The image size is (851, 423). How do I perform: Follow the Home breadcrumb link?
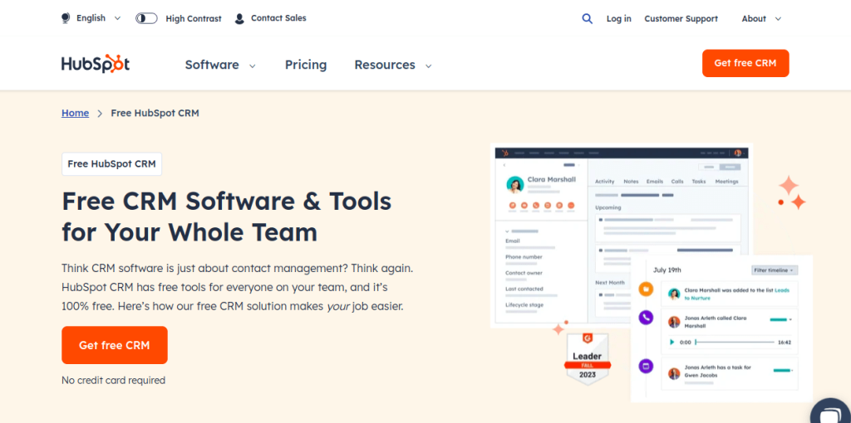(x=75, y=113)
